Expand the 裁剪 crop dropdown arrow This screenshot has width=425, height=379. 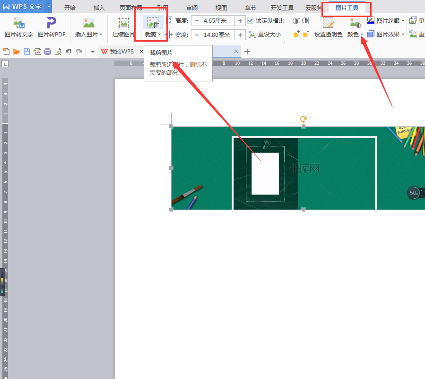coord(159,35)
